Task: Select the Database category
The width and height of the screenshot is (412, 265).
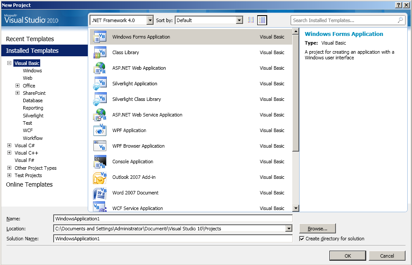Action: 32,100
